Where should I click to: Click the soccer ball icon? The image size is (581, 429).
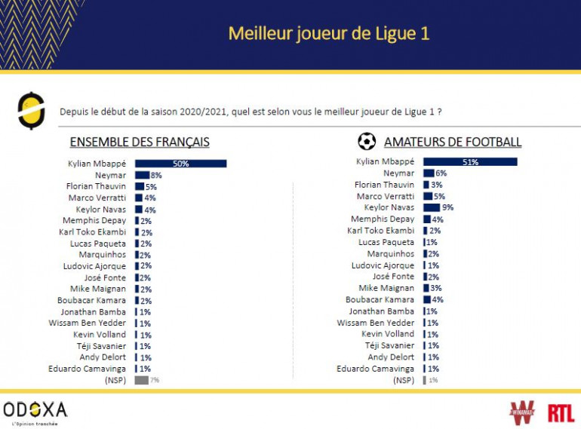(x=367, y=141)
